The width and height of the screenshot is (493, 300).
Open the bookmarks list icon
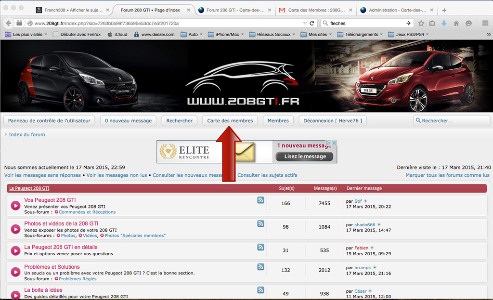tap(432, 23)
